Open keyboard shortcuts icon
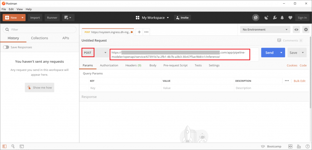312x150 pixels. 299,146
